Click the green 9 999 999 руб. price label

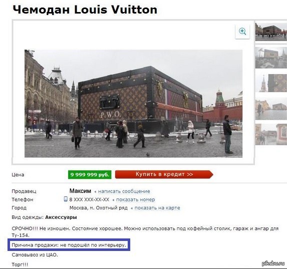coord(90,174)
